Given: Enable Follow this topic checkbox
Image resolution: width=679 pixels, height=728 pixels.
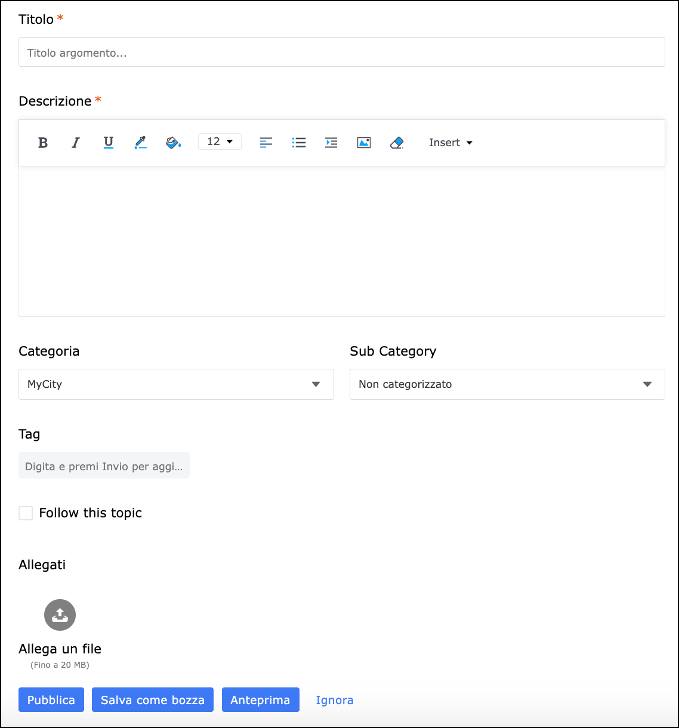Looking at the screenshot, I should [x=26, y=513].
